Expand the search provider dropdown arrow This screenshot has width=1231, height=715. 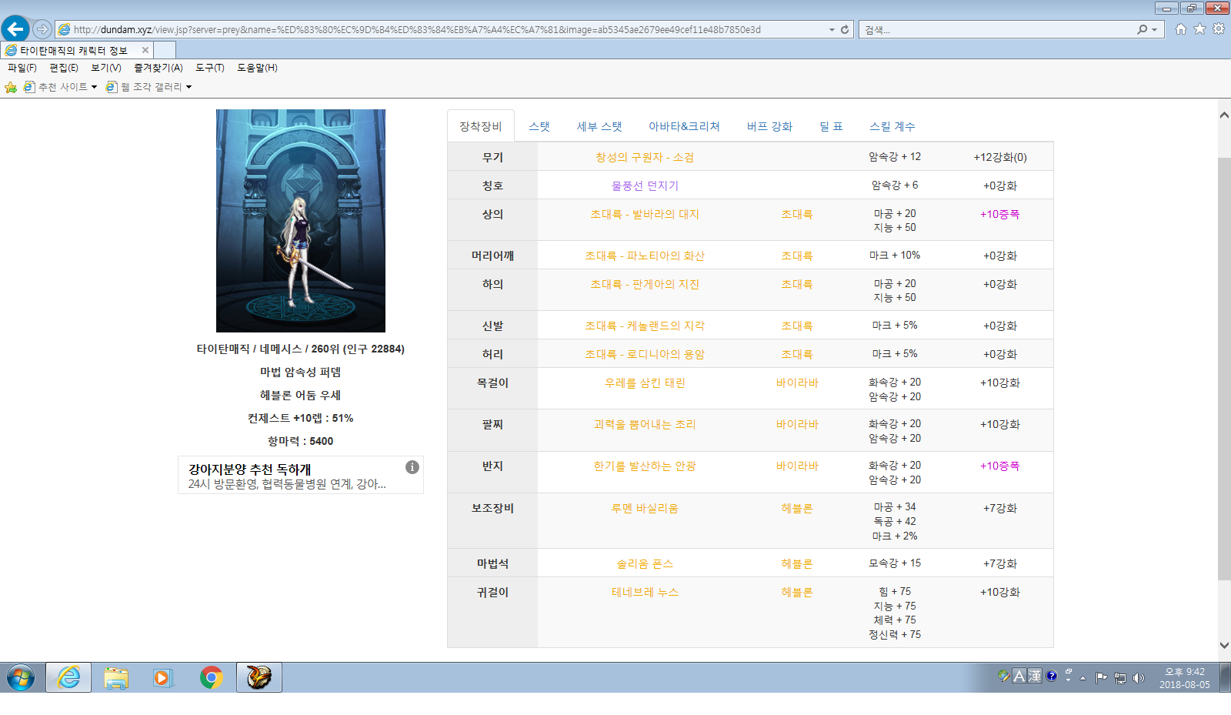(1154, 29)
